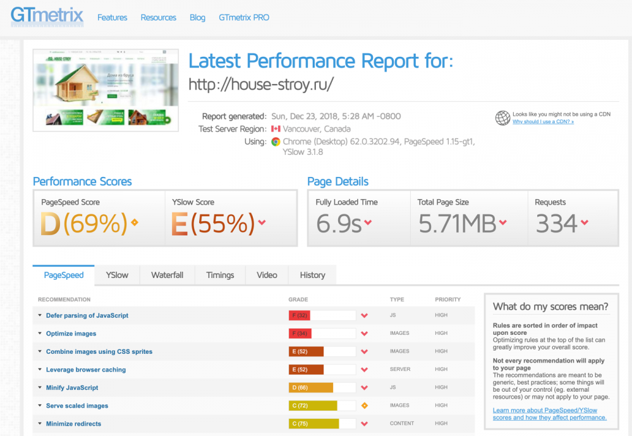The height and width of the screenshot is (436, 632).
Task: Click red arrow beside Minimize redirects grade
Action: pyautogui.click(x=365, y=424)
